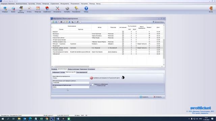The height and width of the screenshot is (121, 216).
Task: Open the Справочники menu
Action: coord(55,4)
